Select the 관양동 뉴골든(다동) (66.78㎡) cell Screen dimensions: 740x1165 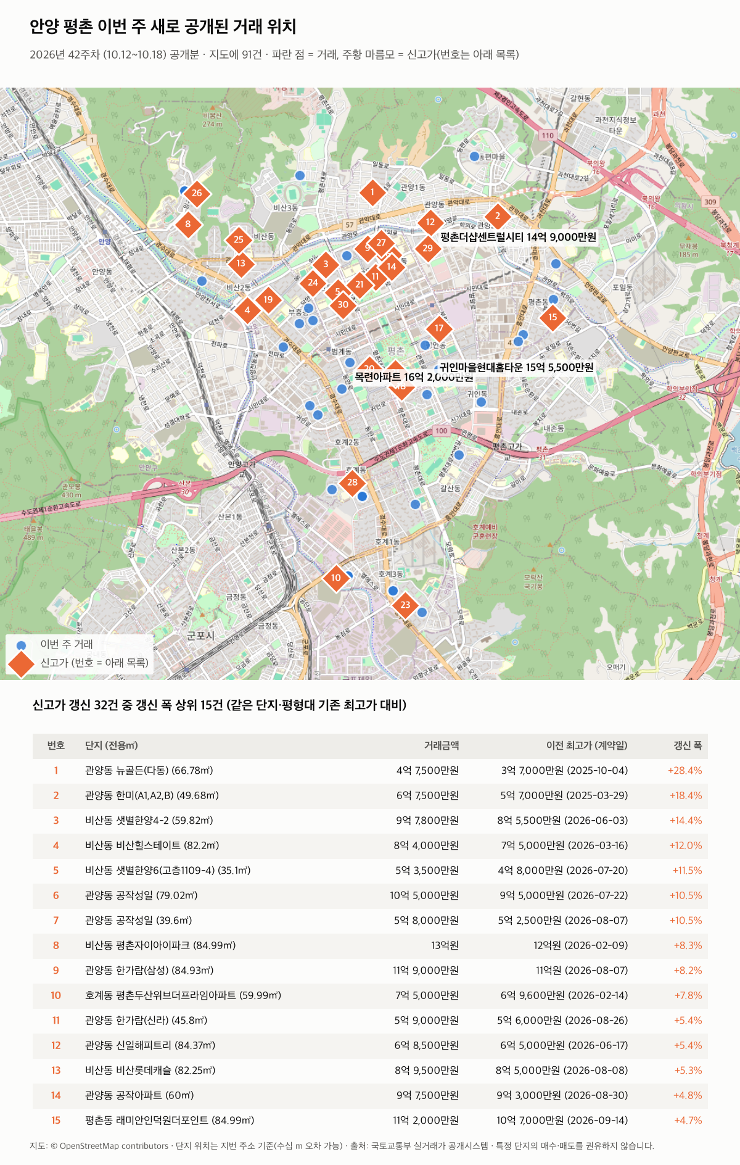[149, 771]
